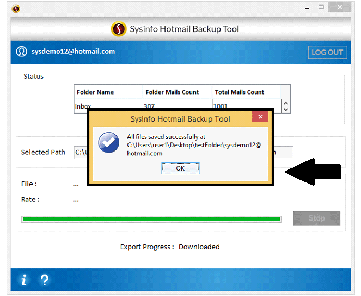Click the Sysinfo logo in header banner
Screen dimensions: 361x296
click(119, 29)
